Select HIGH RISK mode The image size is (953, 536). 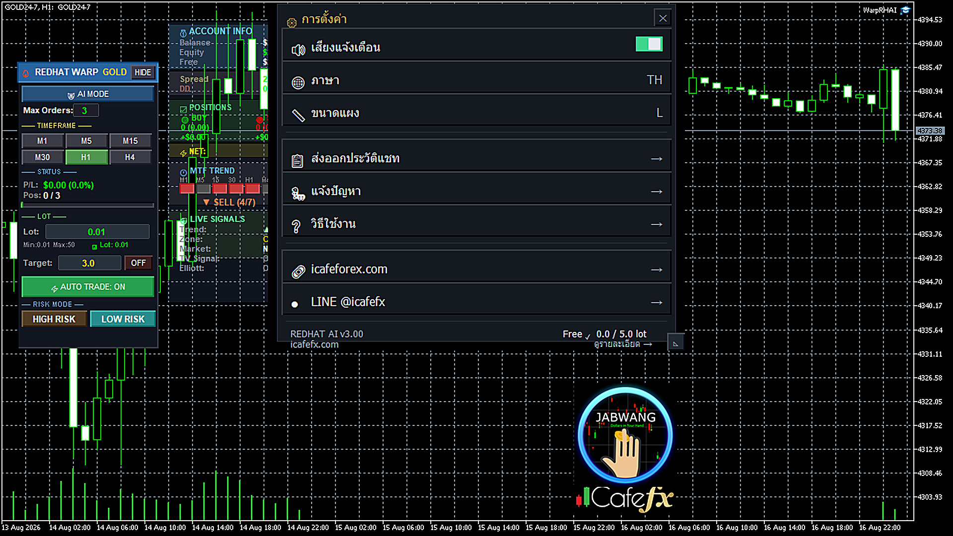tap(54, 319)
